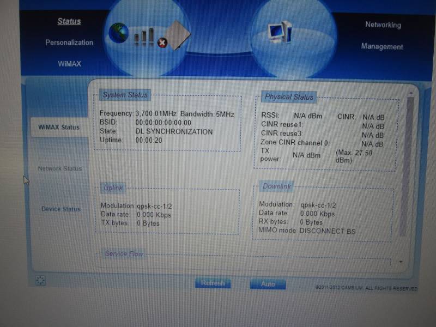Screen dimensions: 436x327
Task: Click the red disconnected X icon
Action: [x=162, y=43]
